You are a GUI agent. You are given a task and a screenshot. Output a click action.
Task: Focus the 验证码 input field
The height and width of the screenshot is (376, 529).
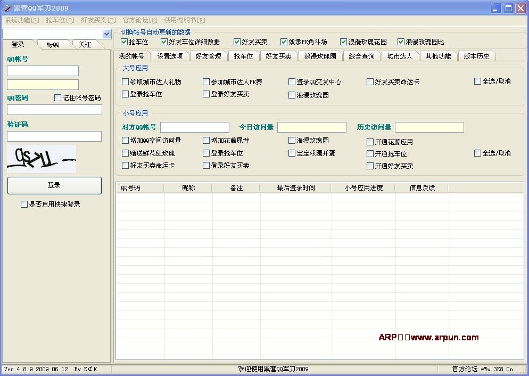pos(54,136)
